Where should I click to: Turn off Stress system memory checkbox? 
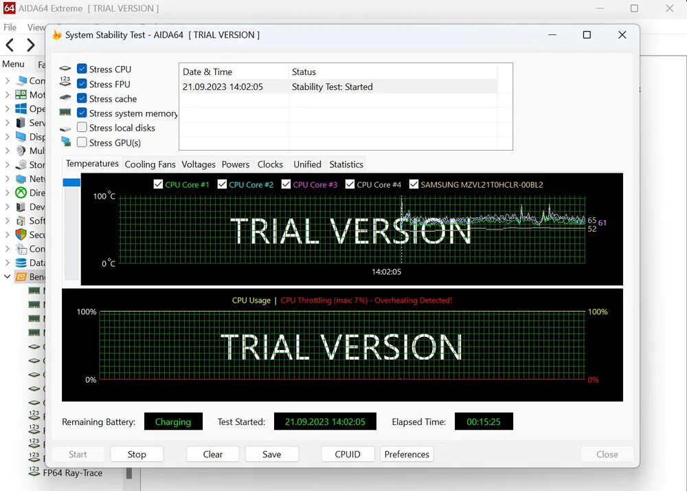tap(82, 113)
